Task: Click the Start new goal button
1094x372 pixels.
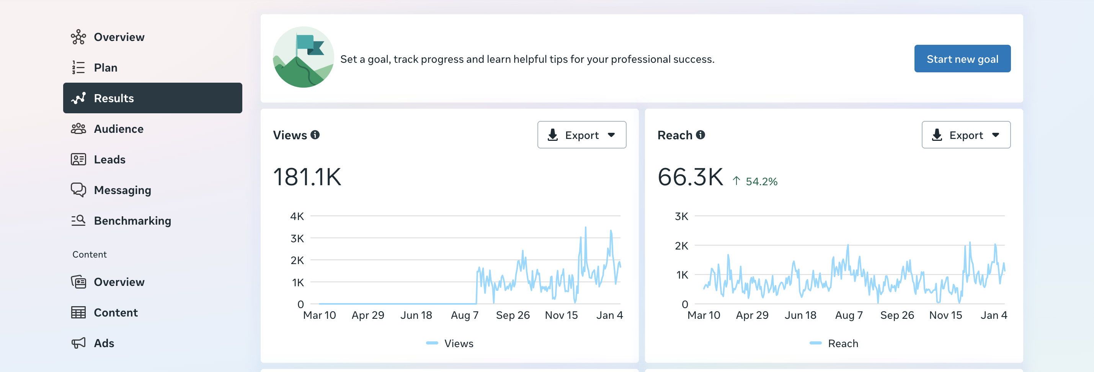Action: [962, 59]
